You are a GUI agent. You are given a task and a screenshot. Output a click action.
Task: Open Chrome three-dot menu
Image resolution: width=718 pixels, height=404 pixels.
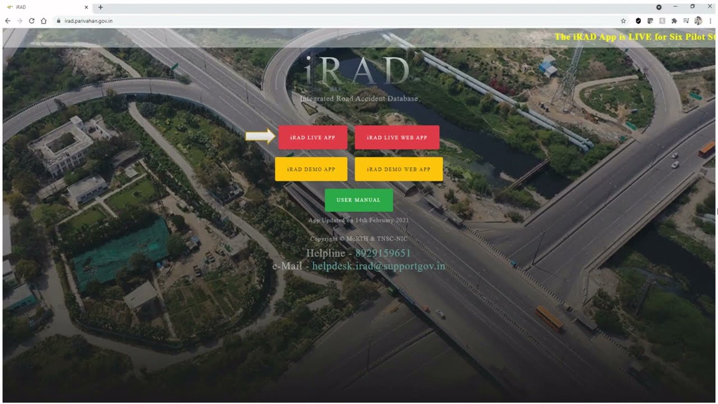click(710, 21)
